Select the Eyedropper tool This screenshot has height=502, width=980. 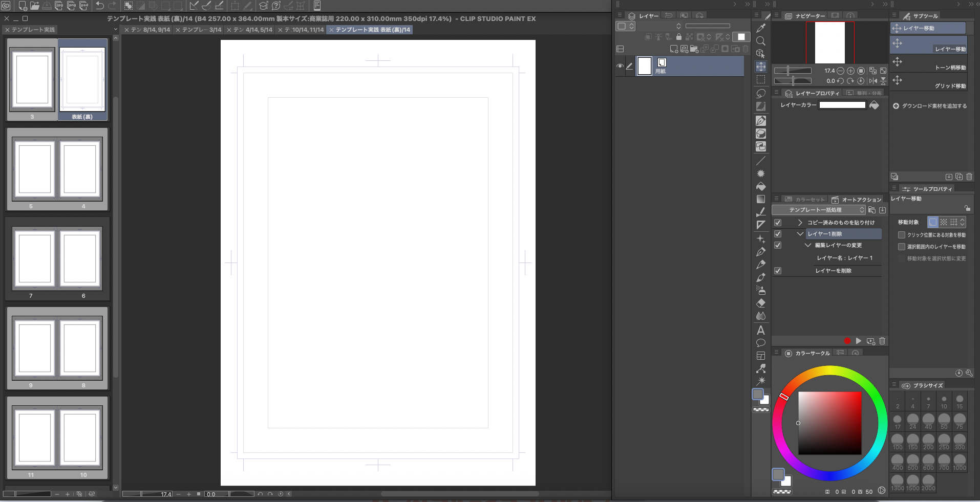click(x=761, y=28)
